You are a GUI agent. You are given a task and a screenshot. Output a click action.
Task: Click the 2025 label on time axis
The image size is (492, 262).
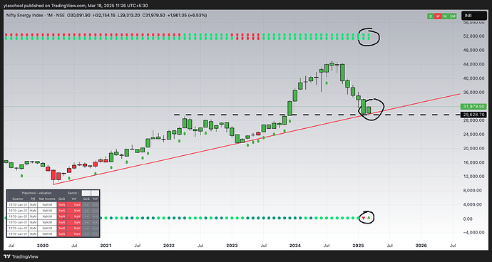pyautogui.click(x=359, y=246)
